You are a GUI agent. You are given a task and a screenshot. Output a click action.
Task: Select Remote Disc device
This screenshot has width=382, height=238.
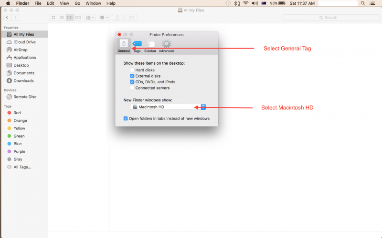(x=24, y=97)
